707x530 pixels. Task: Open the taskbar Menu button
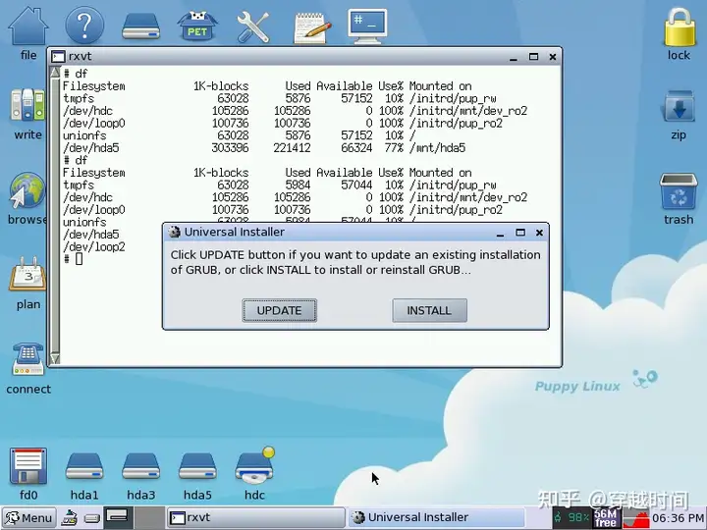[x=28, y=518]
